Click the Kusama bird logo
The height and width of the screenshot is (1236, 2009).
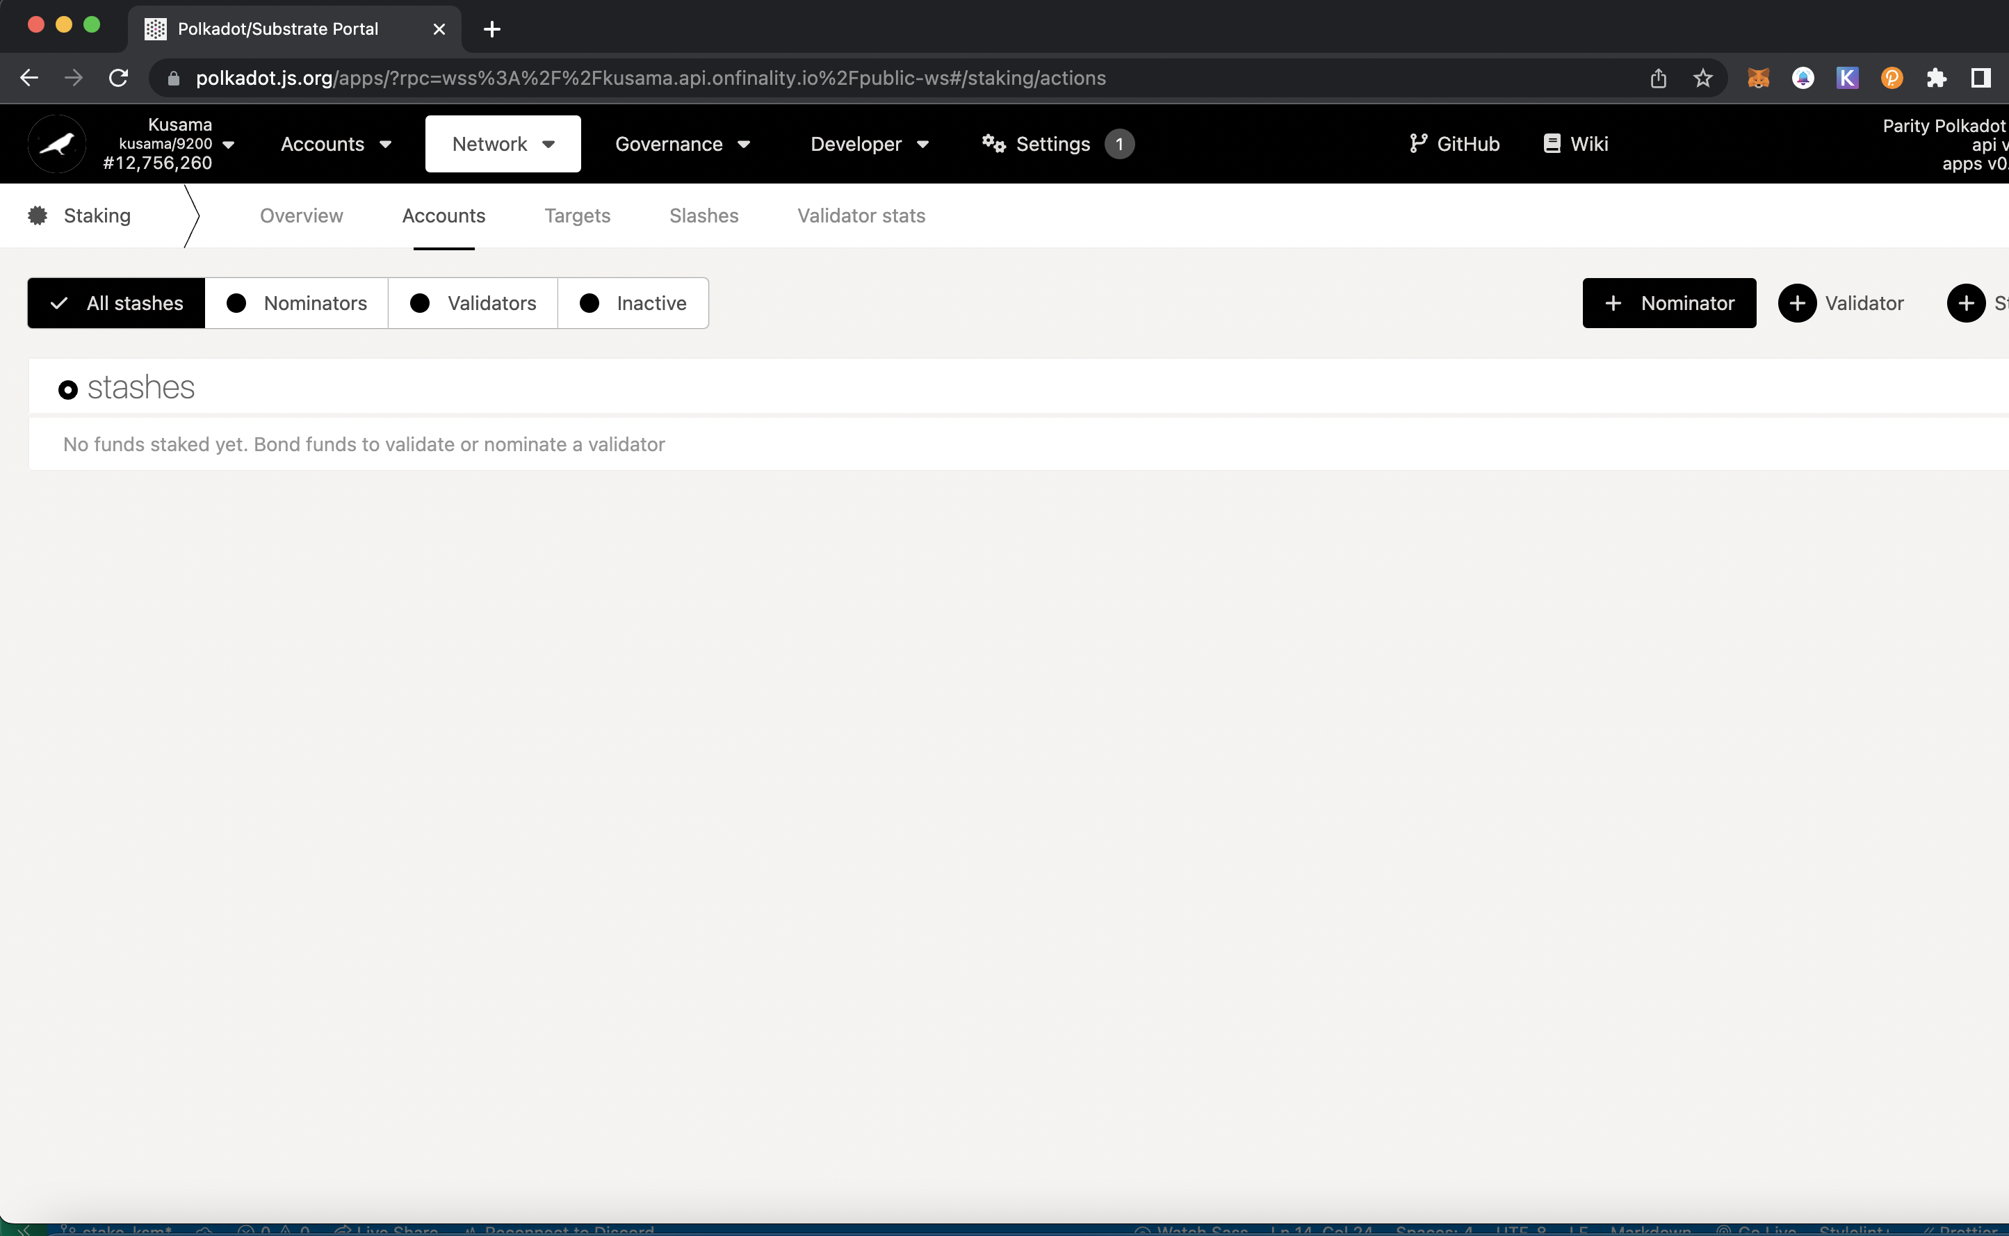[x=57, y=144]
